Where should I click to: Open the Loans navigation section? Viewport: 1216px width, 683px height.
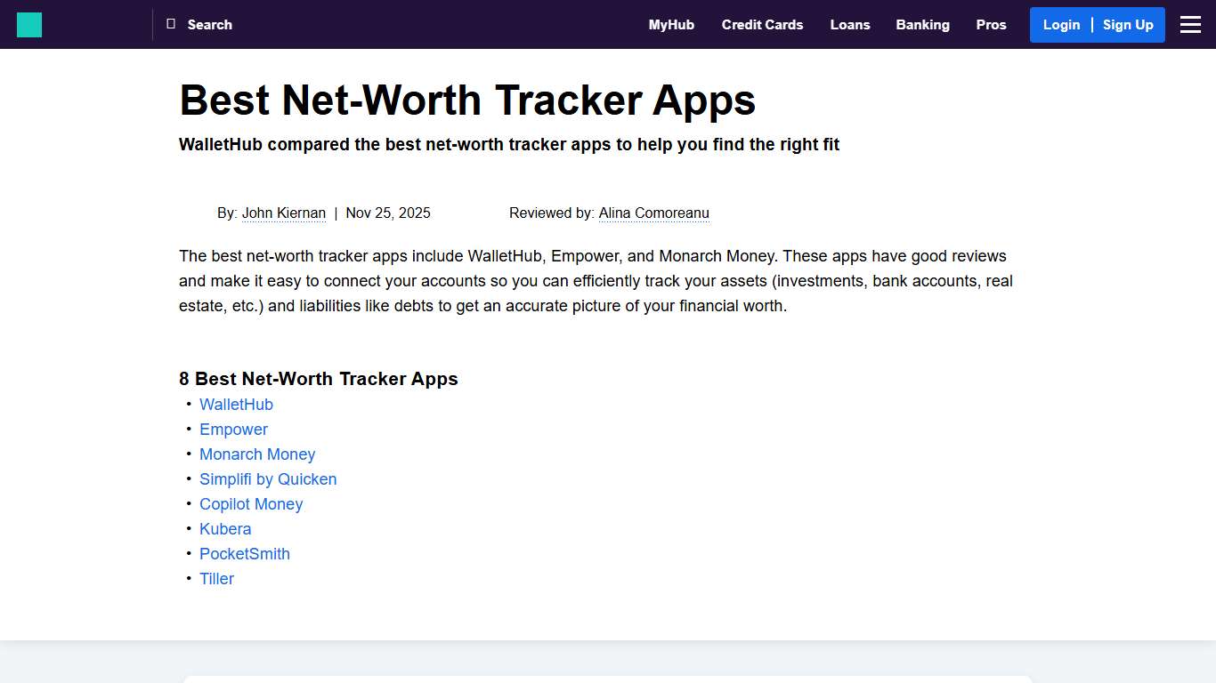[849, 24]
